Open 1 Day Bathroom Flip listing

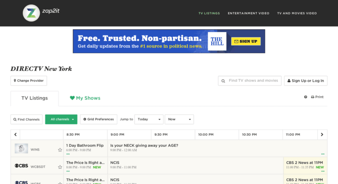85,148
